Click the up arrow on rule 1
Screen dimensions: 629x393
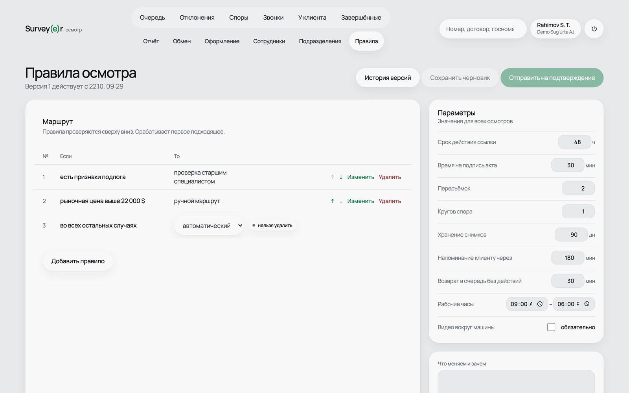pyautogui.click(x=333, y=177)
